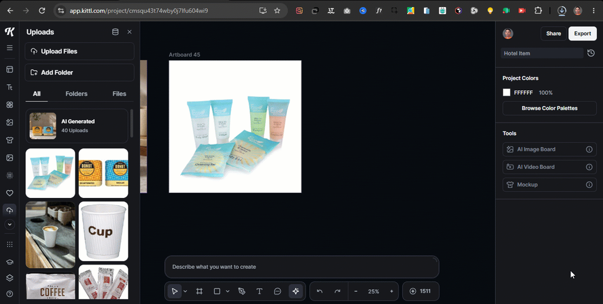Select the sugar sachets thumbnail
The width and height of the screenshot is (603, 304).
pos(104,282)
